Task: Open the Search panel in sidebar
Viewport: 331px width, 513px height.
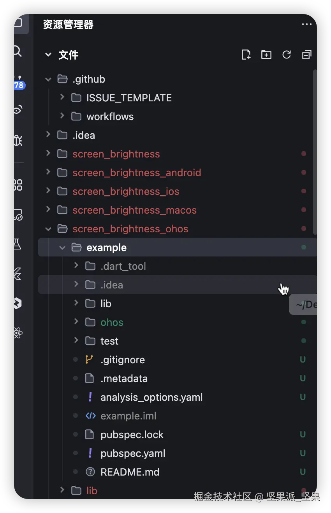Action: click(18, 51)
